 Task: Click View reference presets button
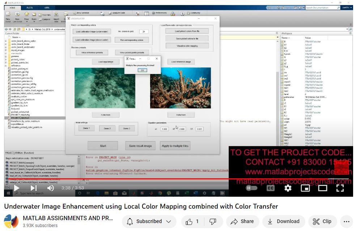tap(92, 53)
